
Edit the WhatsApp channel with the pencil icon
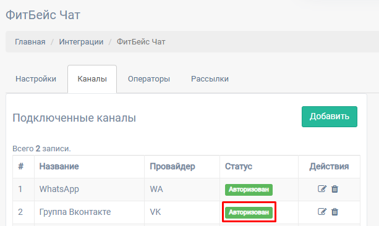(x=322, y=188)
